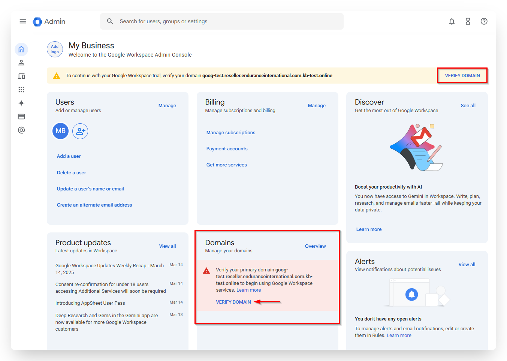
Task: Open Overview link in Domains card
Action: (315, 246)
